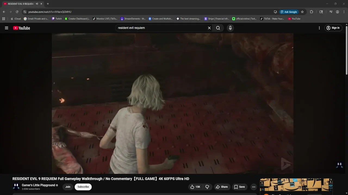Share the Resident Evil video
Screen dimensions: 348x195
(222, 187)
